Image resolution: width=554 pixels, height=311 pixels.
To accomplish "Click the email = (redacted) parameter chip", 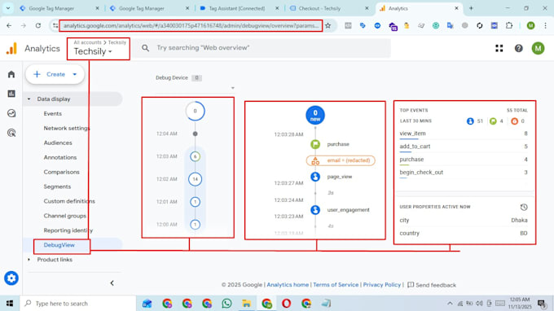I will tap(341, 160).
